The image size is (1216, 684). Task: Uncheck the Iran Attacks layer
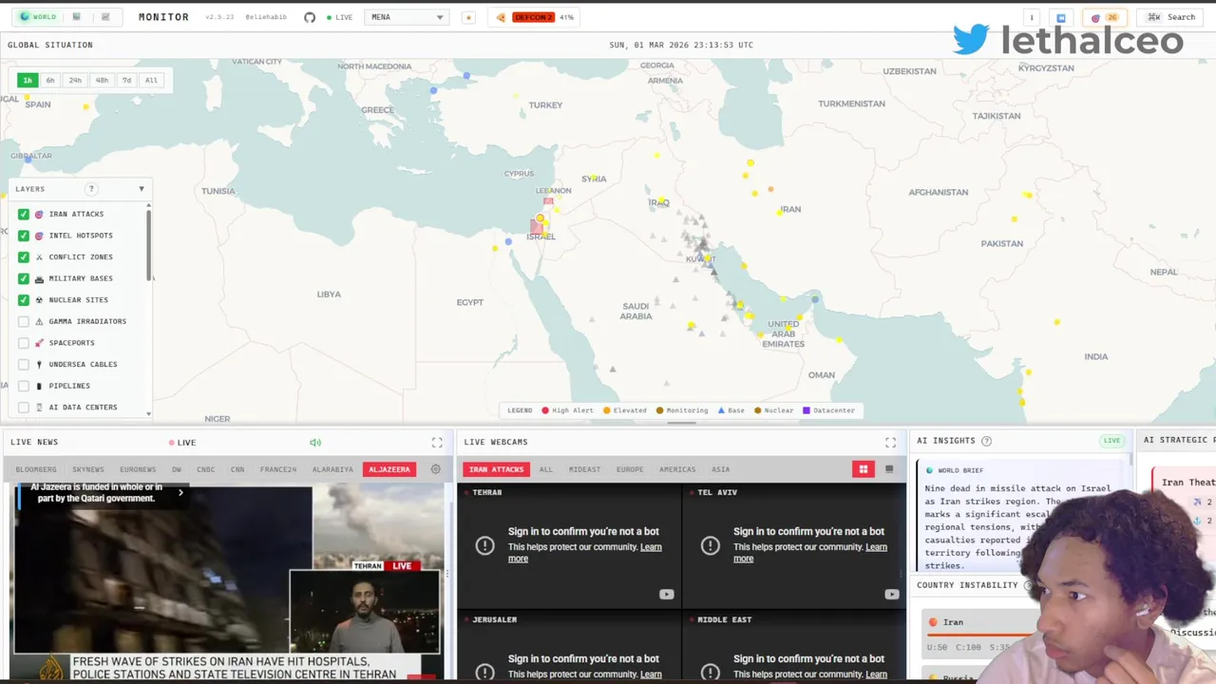[x=24, y=214]
